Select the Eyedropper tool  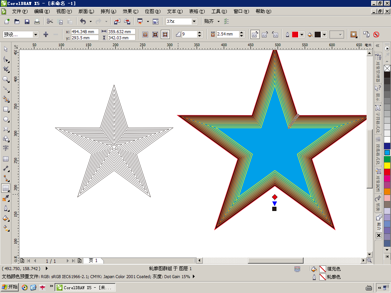[6, 198]
